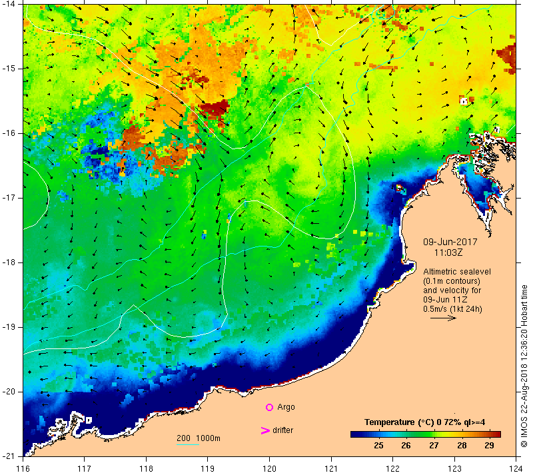Click the '09-Jun 11Z' caption text
This screenshot has width=533, height=473.
click(445, 300)
